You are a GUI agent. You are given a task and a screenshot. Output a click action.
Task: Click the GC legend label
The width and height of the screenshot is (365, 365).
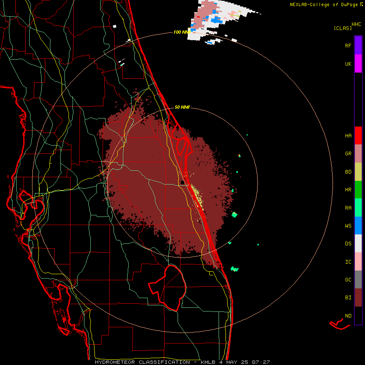348,280
